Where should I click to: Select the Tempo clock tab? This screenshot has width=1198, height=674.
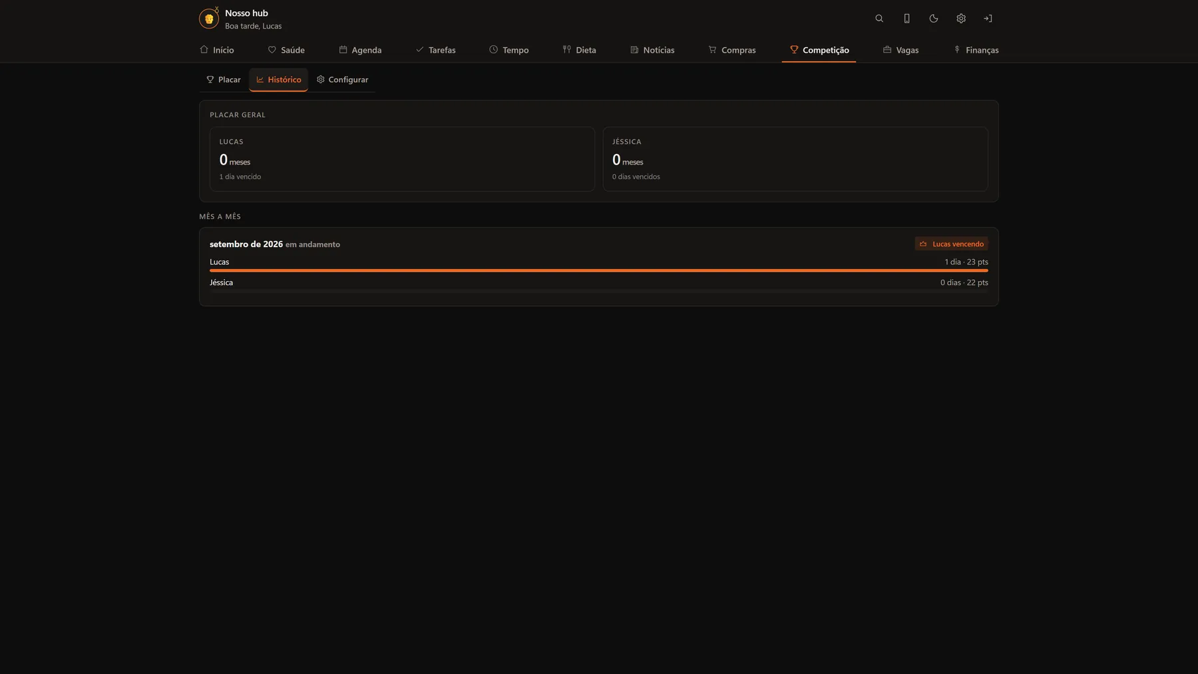[509, 50]
